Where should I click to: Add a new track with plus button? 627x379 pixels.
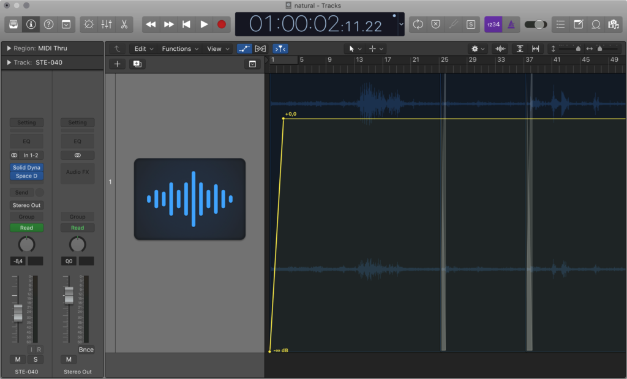click(118, 64)
